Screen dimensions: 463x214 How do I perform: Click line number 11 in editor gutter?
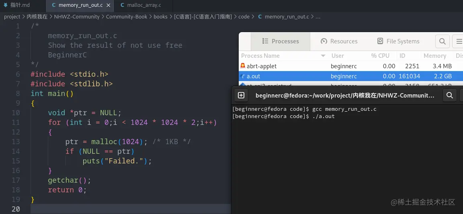(x=16, y=122)
